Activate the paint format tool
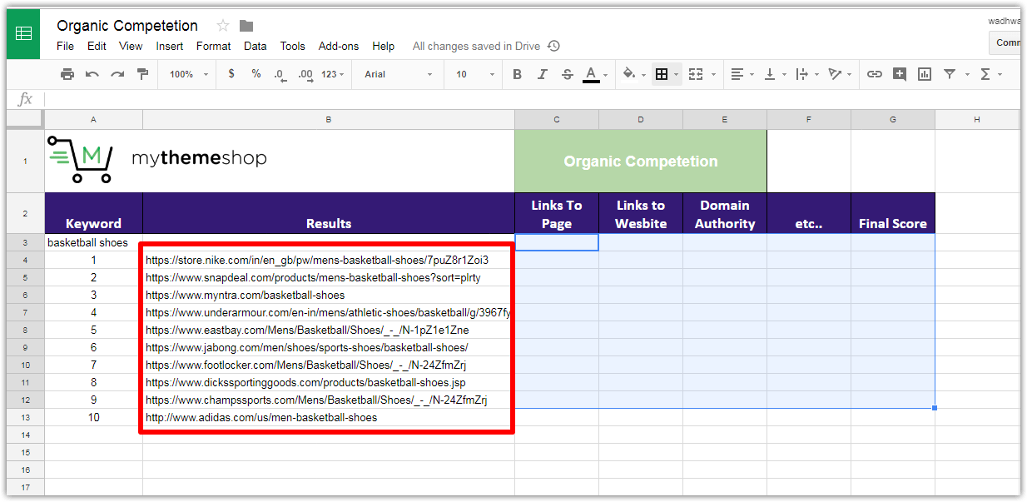This screenshot has width=1027, height=502. [x=142, y=74]
